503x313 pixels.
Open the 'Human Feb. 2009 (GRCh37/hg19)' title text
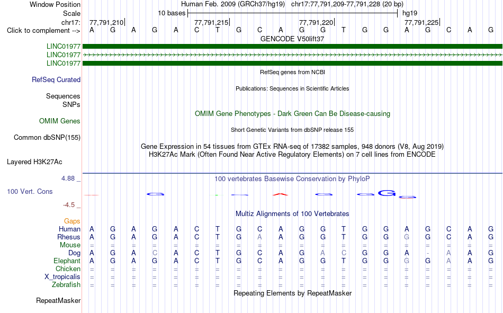(x=233, y=4)
